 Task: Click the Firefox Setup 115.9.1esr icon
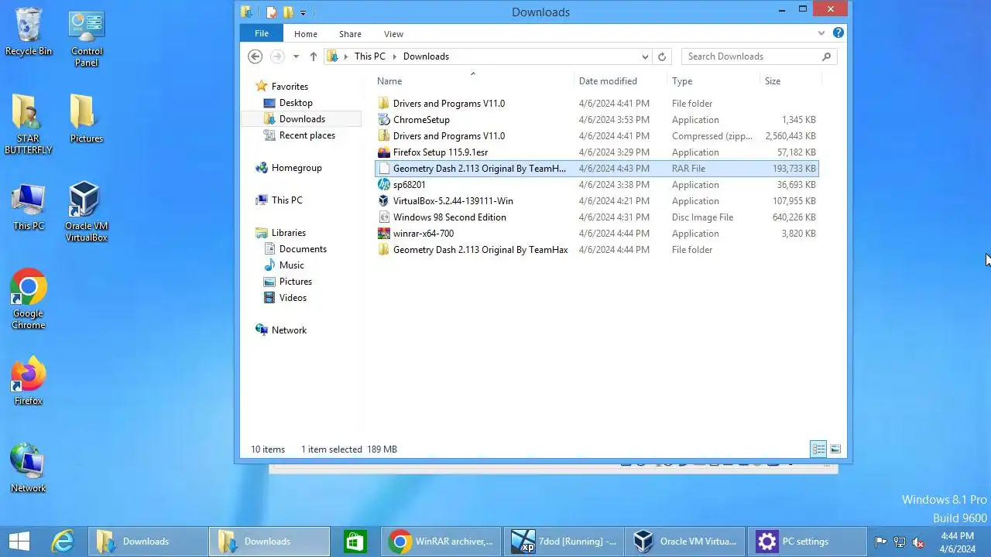click(x=384, y=152)
